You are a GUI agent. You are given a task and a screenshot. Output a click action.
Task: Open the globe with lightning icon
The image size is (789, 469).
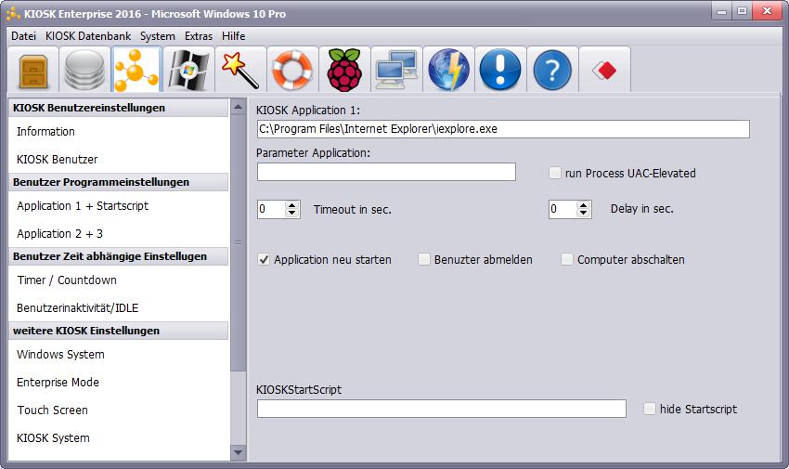[448, 71]
